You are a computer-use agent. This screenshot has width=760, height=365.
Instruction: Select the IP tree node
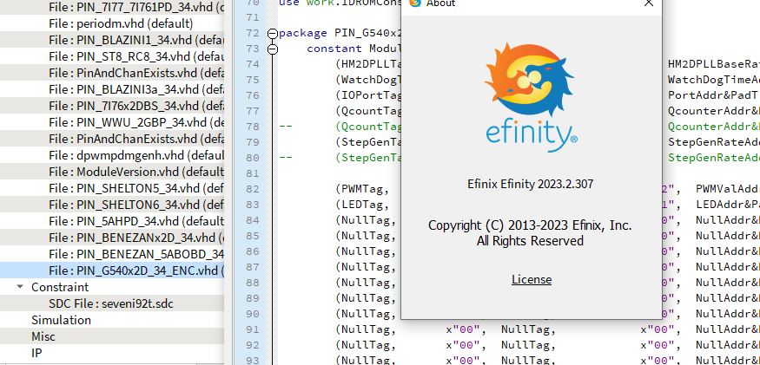coord(36,353)
